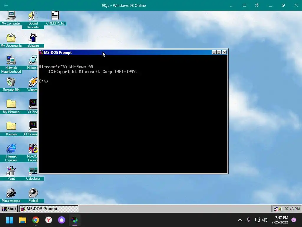Click the network tray icon
The height and width of the screenshot is (227, 302).
(257, 220)
